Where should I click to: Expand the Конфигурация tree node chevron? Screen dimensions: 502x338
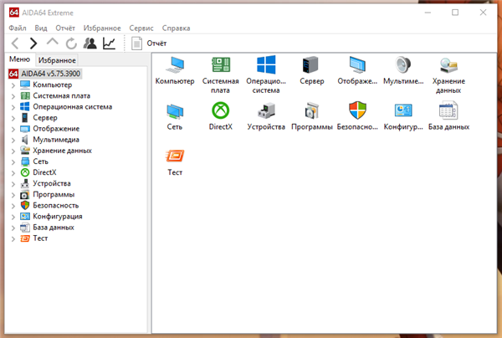point(13,217)
